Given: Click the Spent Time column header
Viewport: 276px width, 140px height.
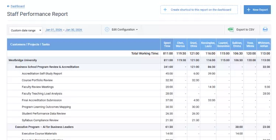Looking at the screenshot, I should tap(167, 44).
